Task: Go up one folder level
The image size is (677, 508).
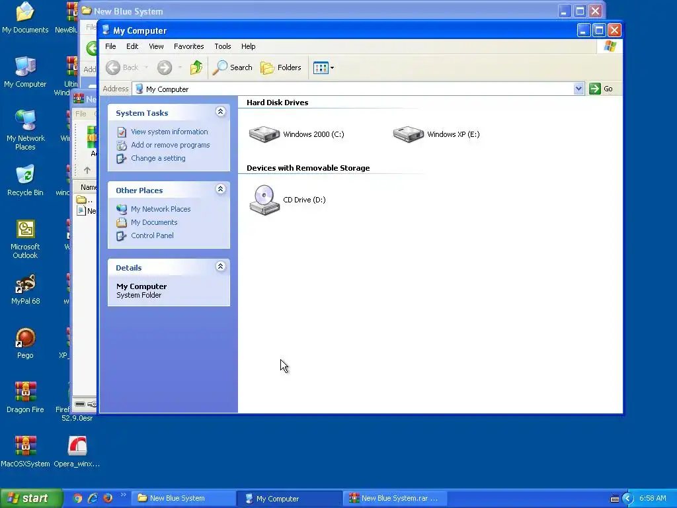Action: 196,67
